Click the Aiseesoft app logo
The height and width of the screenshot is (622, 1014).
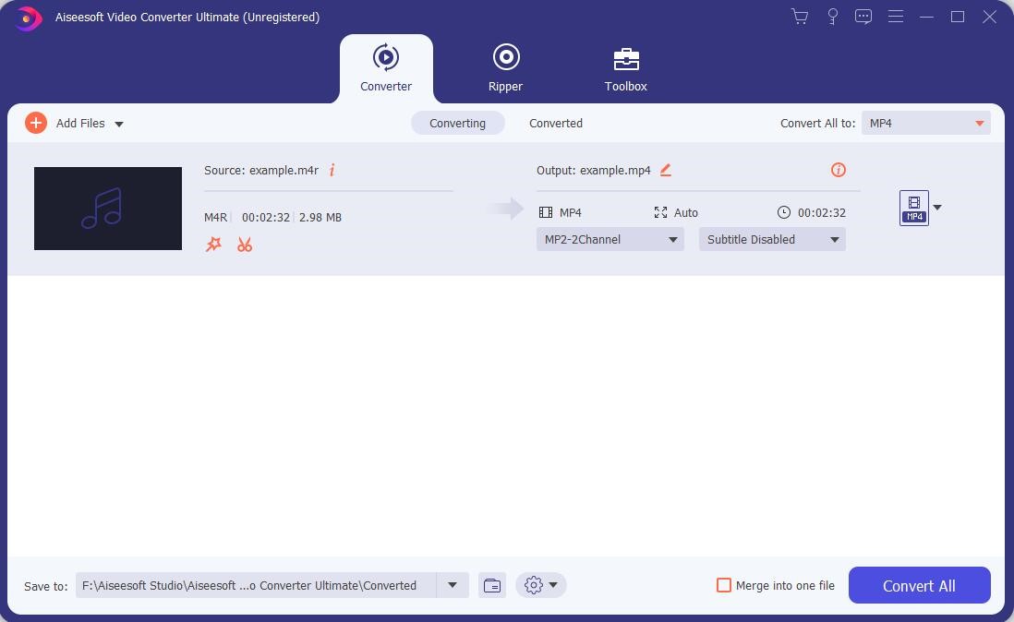click(28, 18)
